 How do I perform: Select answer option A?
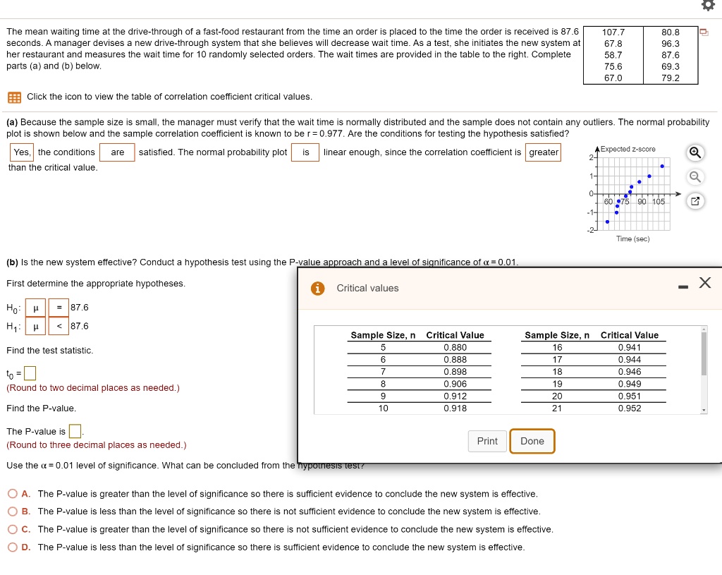pyautogui.click(x=13, y=494)
